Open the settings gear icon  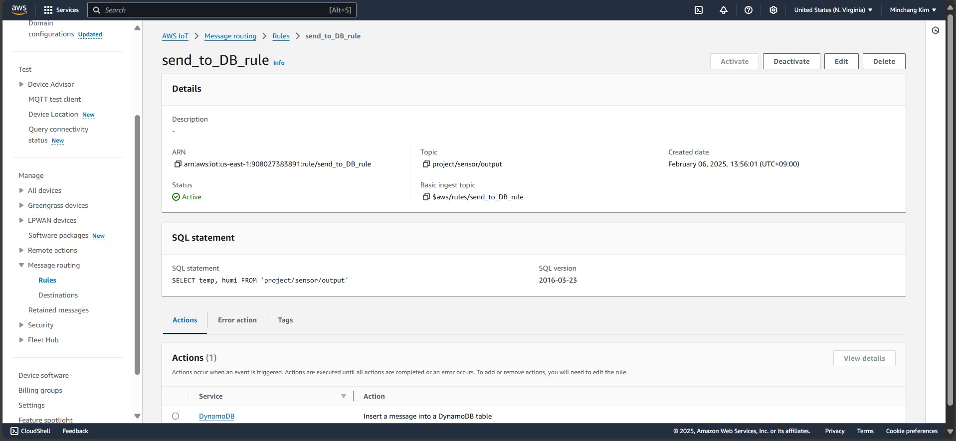[773, 10]
